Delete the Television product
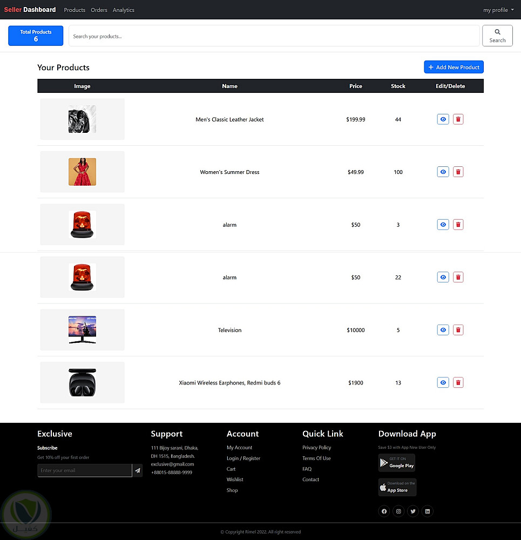The image size is (521, 540). (x=458, y=330)
